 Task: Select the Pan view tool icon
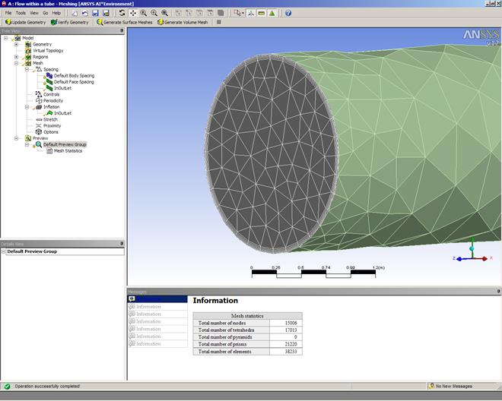point(134,13)
